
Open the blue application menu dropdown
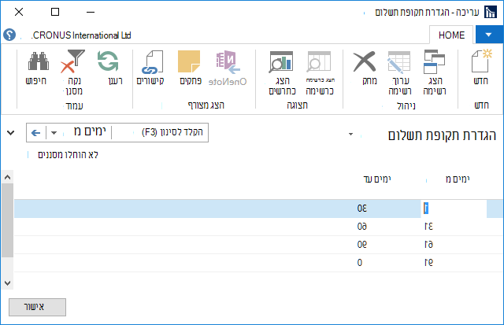coord(489,35)
